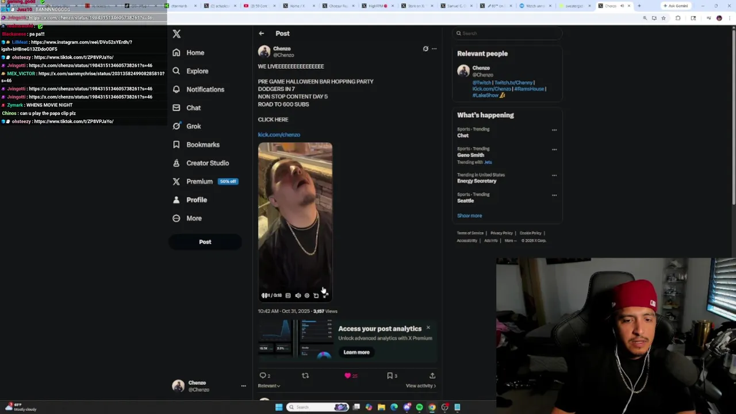The image size is (736, 414).
Task: Open Chenzo in Relevant people
Action: [481, 68]
